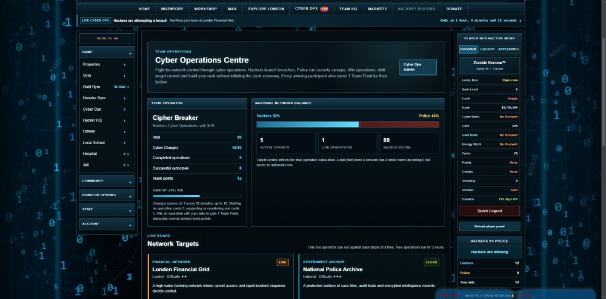Click the Team points row

coord(197,179)
